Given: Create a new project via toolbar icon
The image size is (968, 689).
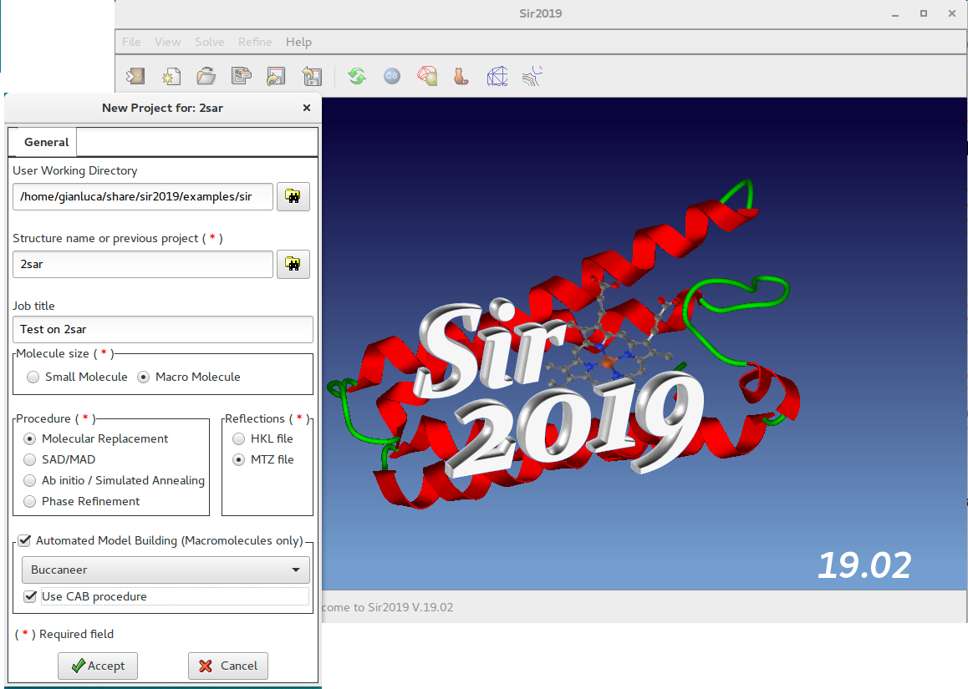Looking at the screenshot, I should [x=171, y=76].
